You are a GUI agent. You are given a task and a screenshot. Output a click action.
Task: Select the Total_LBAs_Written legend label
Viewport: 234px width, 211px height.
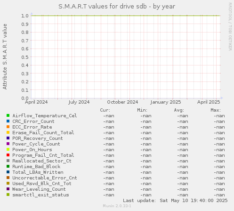[38, 172]
